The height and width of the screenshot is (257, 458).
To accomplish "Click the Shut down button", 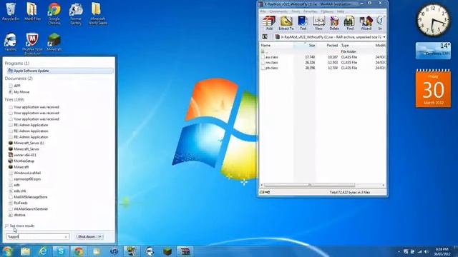I will point(86,236).
